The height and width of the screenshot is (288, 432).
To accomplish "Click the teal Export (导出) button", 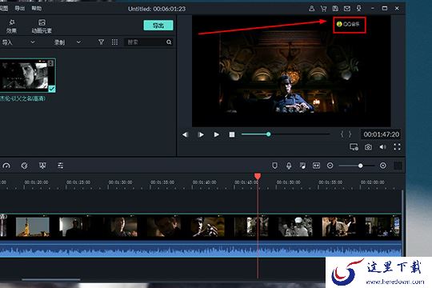I will pyautogui.click(x=158, y=26).
